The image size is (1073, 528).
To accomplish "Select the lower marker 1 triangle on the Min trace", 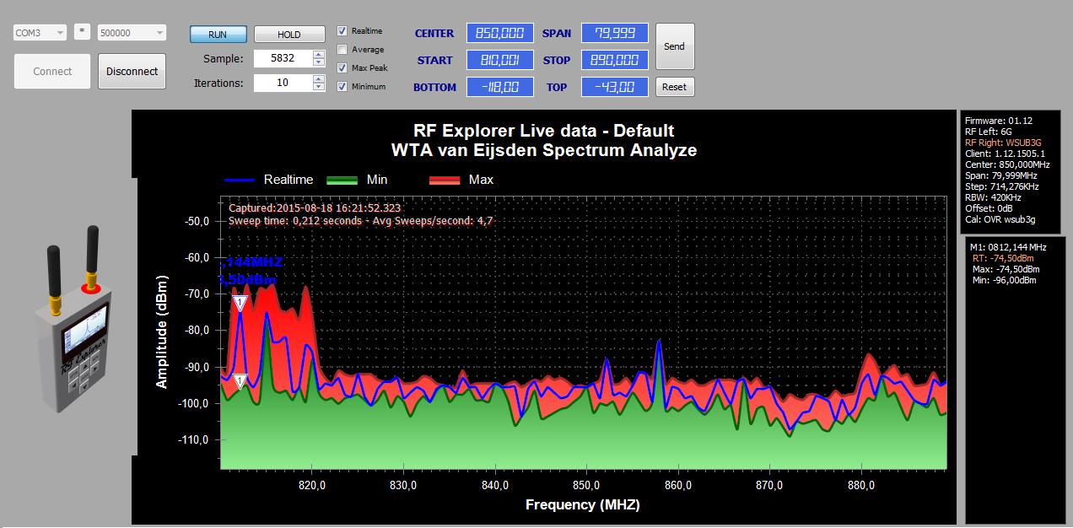I will click(x=240, y=381).
